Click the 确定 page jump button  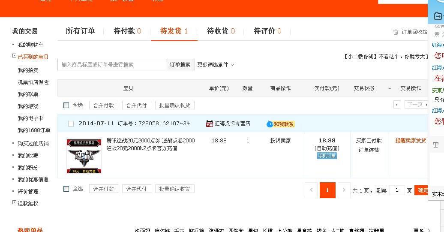coord(422,190)
